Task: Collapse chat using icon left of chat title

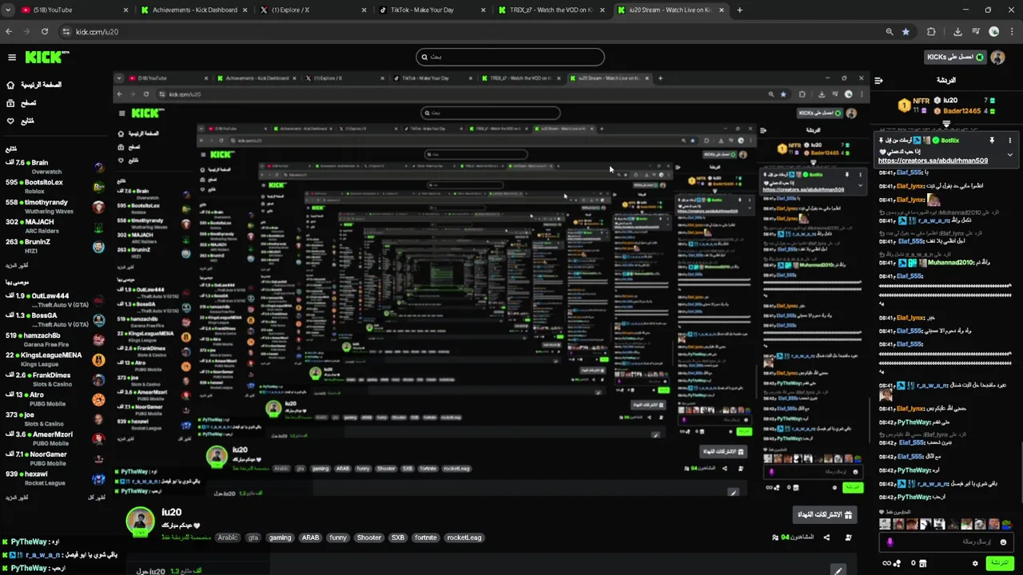Action: (878, 80)
